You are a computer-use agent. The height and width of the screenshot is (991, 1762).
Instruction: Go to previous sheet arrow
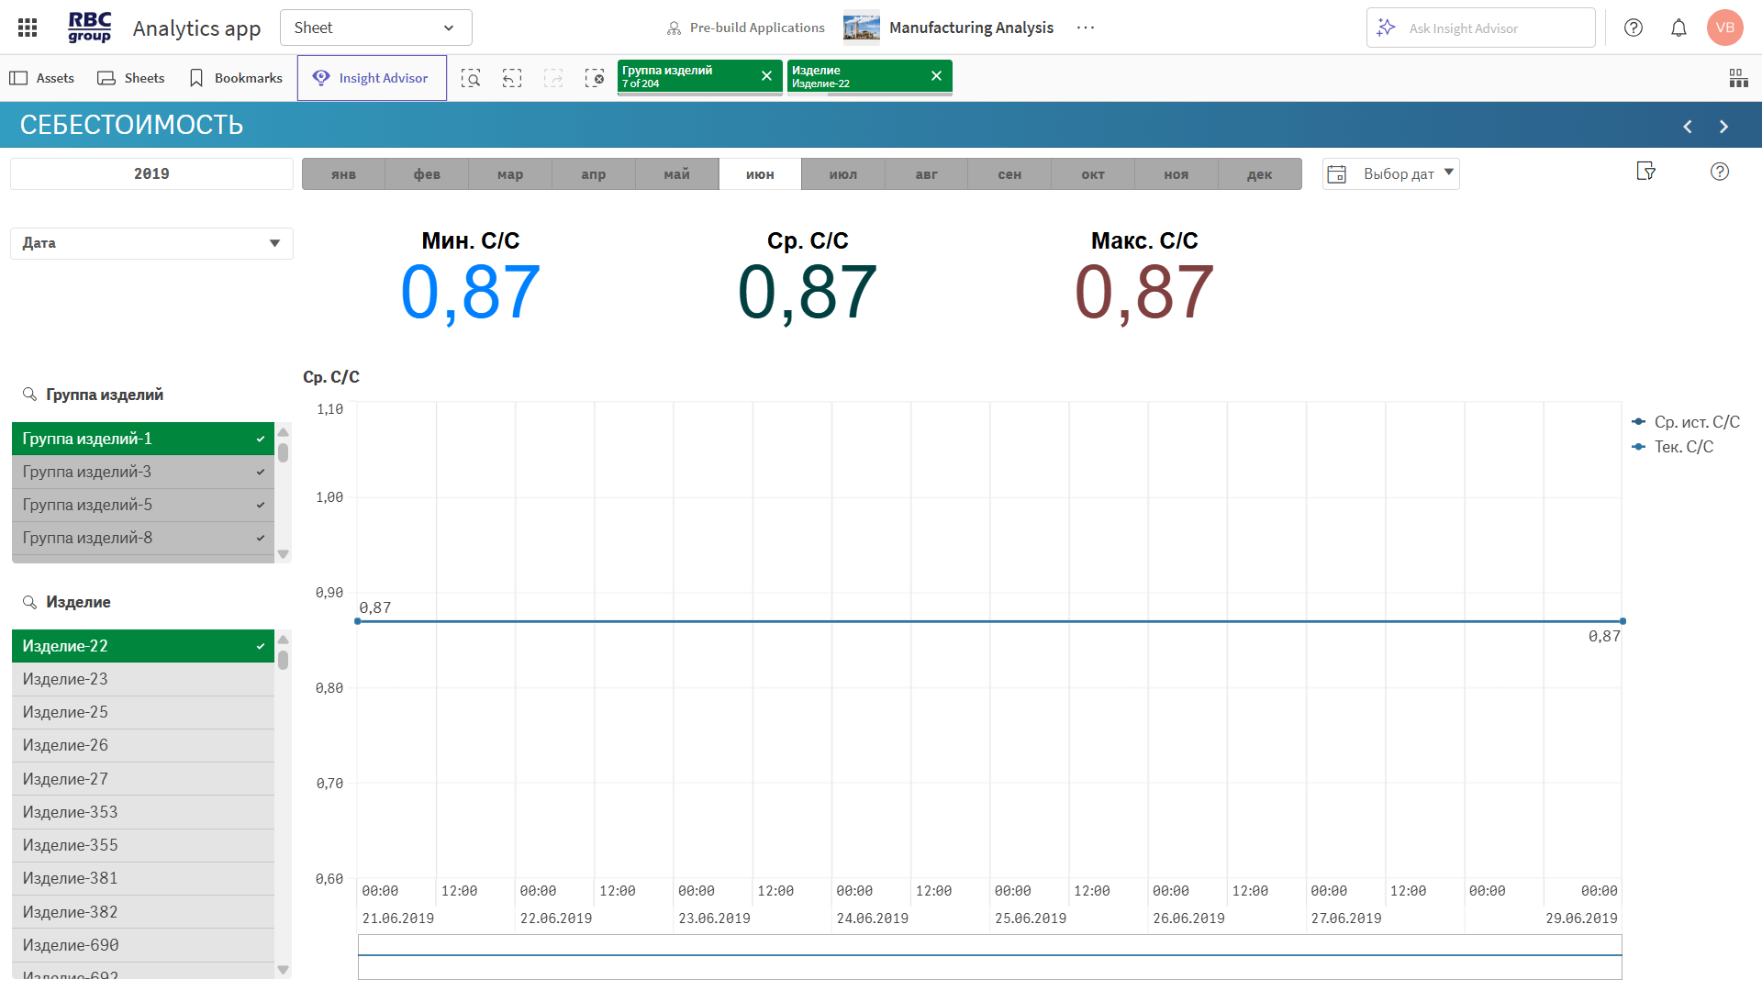pos(1688,127)
